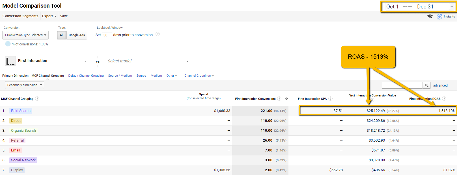Select MCF Channel Grouping primary dimension
457x176 pixels.
pyautogui.click(x=48, y=76)
